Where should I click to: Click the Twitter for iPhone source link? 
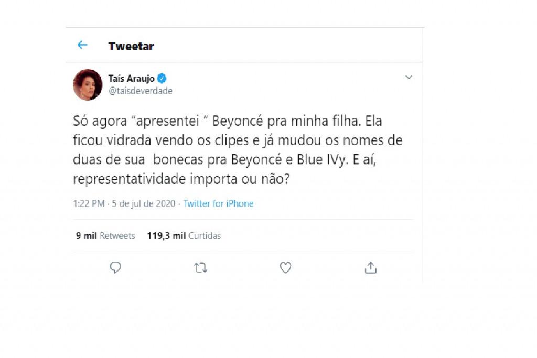coord(218,203)
